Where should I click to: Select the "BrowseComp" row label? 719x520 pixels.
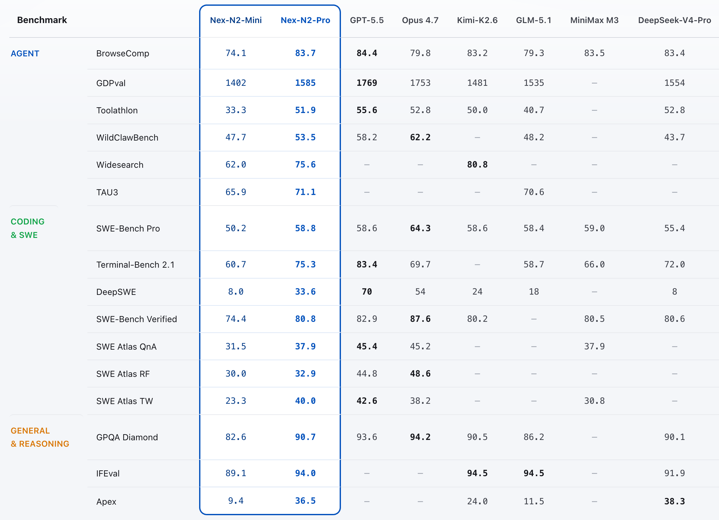pos(123,53)
